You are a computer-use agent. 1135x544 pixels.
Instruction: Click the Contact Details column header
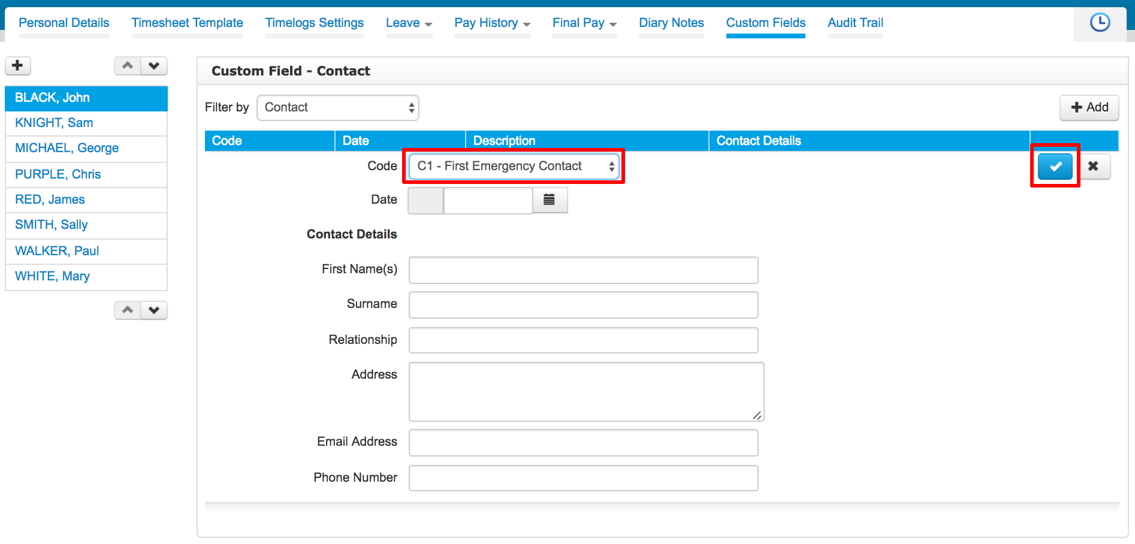click(x=870, y=141)
